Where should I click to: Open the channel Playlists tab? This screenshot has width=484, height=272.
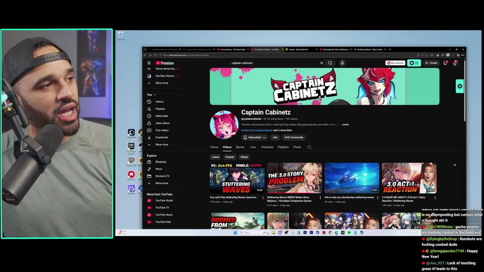283,147
